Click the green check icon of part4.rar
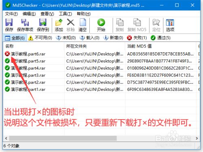Image resolution: width=203 pixels, height=152 pixels. pos(7,68)
